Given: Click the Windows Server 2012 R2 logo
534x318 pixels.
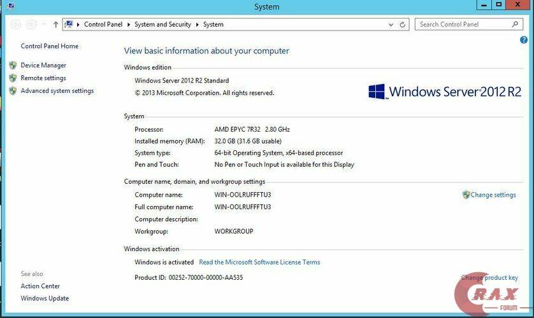Looking at the screenshot, I should 445,92.
